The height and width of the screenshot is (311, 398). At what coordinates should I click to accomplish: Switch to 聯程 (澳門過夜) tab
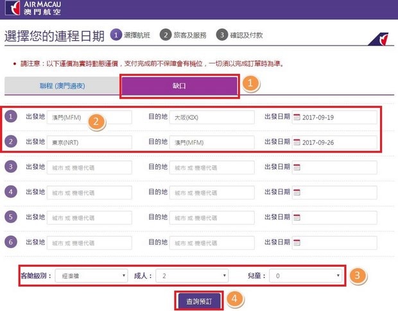click(x=62, y=86)
